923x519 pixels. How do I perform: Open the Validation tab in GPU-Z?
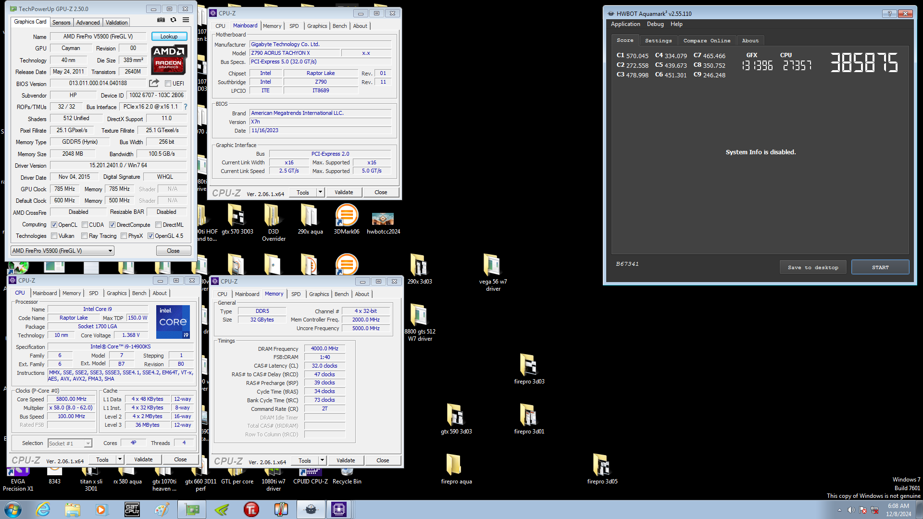(116, 22)
